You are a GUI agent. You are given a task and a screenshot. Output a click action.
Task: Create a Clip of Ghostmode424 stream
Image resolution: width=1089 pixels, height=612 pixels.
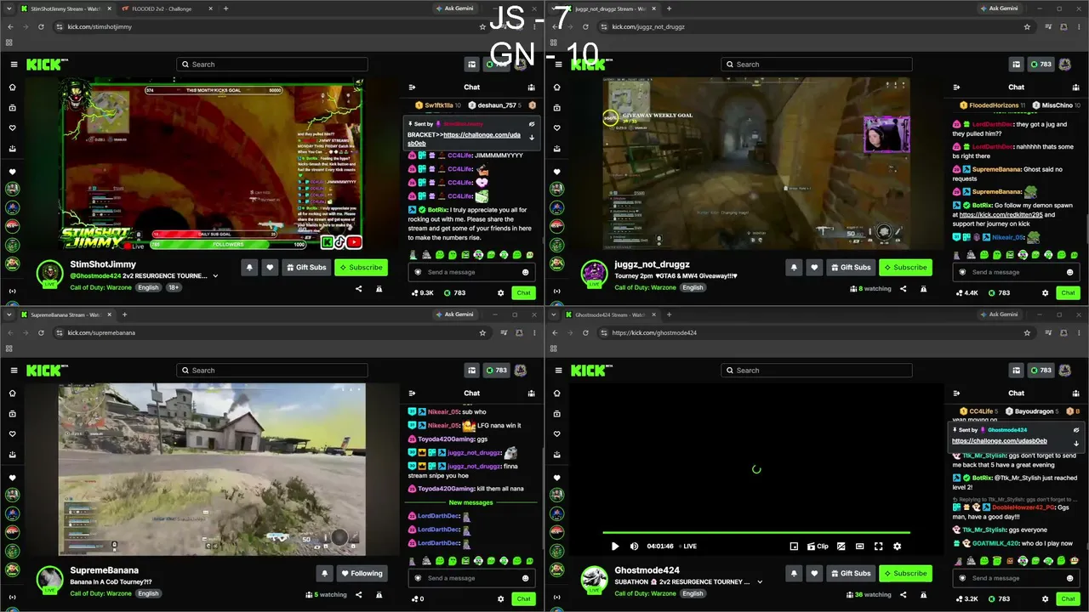(x=818, y=547)
